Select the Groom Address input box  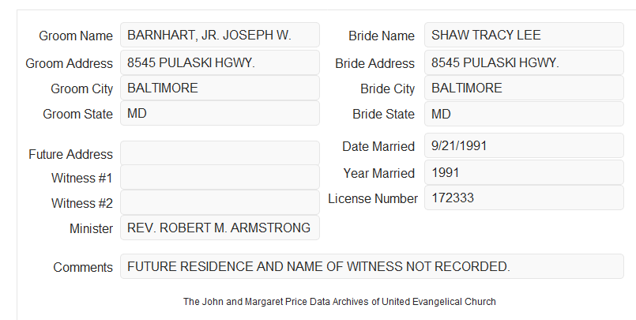220,62
